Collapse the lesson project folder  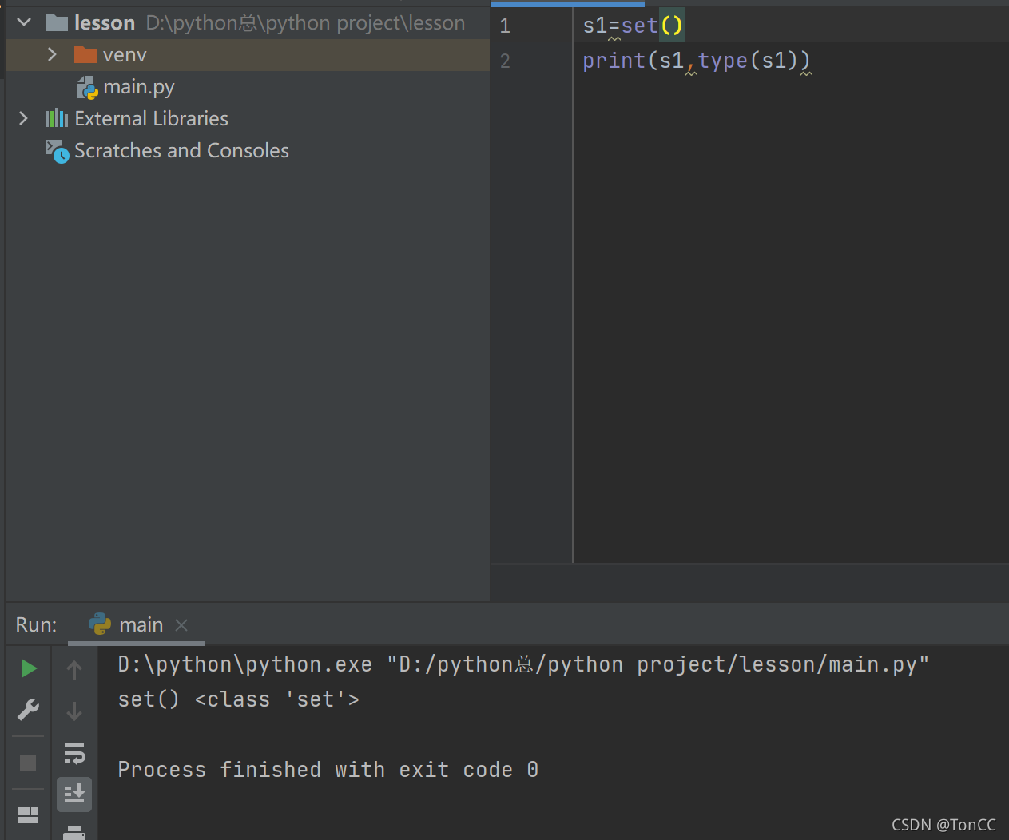pos(24,22)
